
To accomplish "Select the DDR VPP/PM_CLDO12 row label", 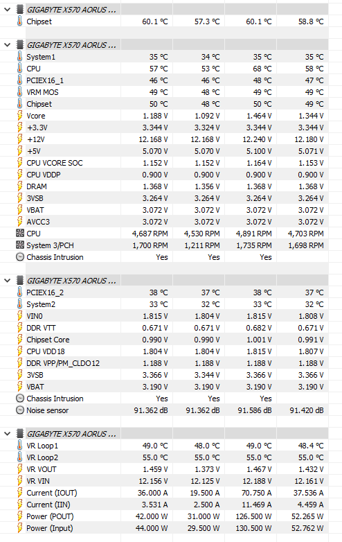I will 63,363.
